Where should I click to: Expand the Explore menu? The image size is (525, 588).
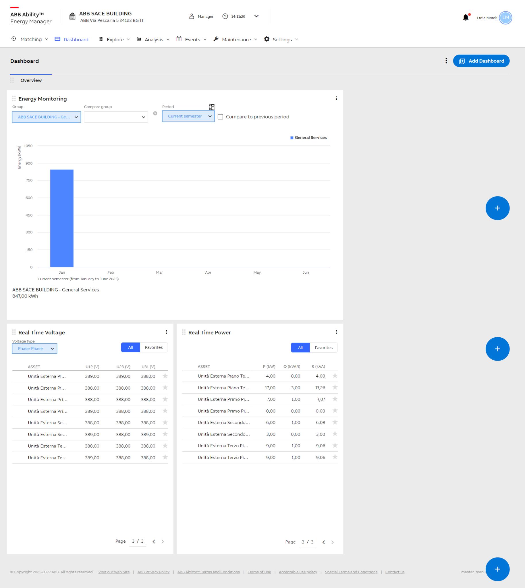pos(115,40)
